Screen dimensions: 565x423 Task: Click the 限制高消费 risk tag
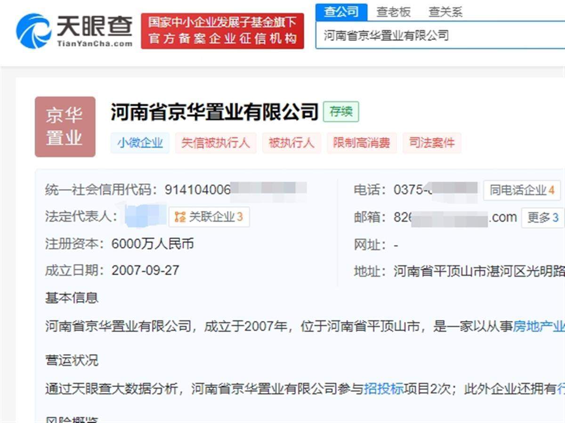(362, 142)
